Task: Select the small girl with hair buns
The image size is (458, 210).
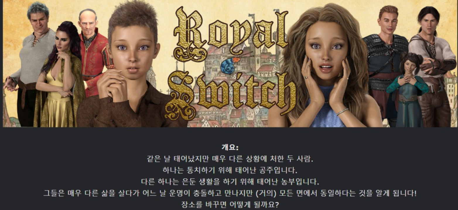Action: pyautogui.click(x=407, y=90)
